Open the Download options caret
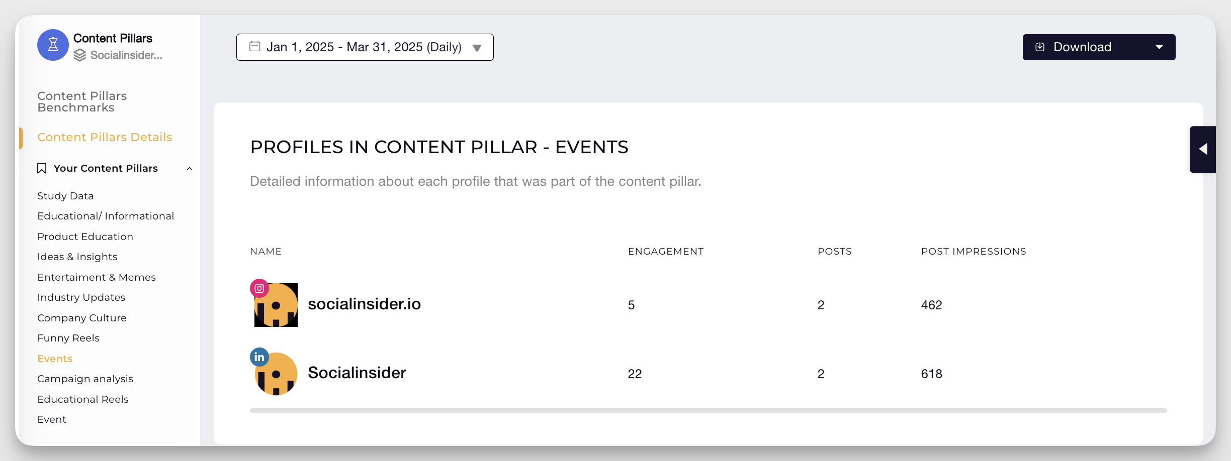 [x=1159, y=47]
